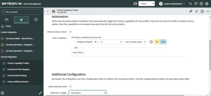This screenshot has width=211, height=96.
Task: Expand the System Administrator user menu
Action: [x=174, y=4]
